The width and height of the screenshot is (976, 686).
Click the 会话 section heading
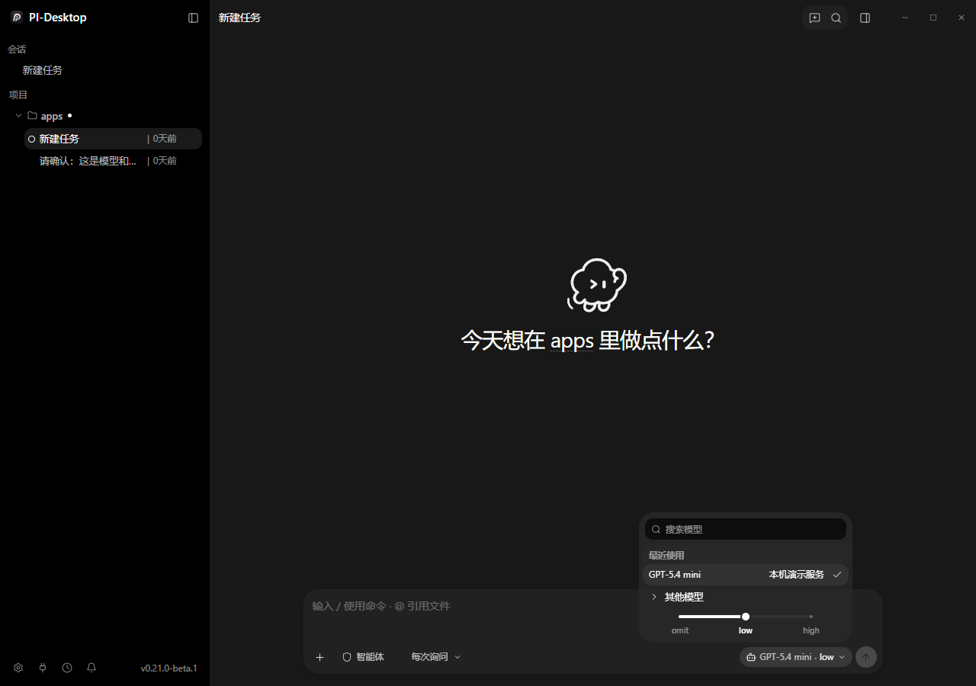[17, 49]
